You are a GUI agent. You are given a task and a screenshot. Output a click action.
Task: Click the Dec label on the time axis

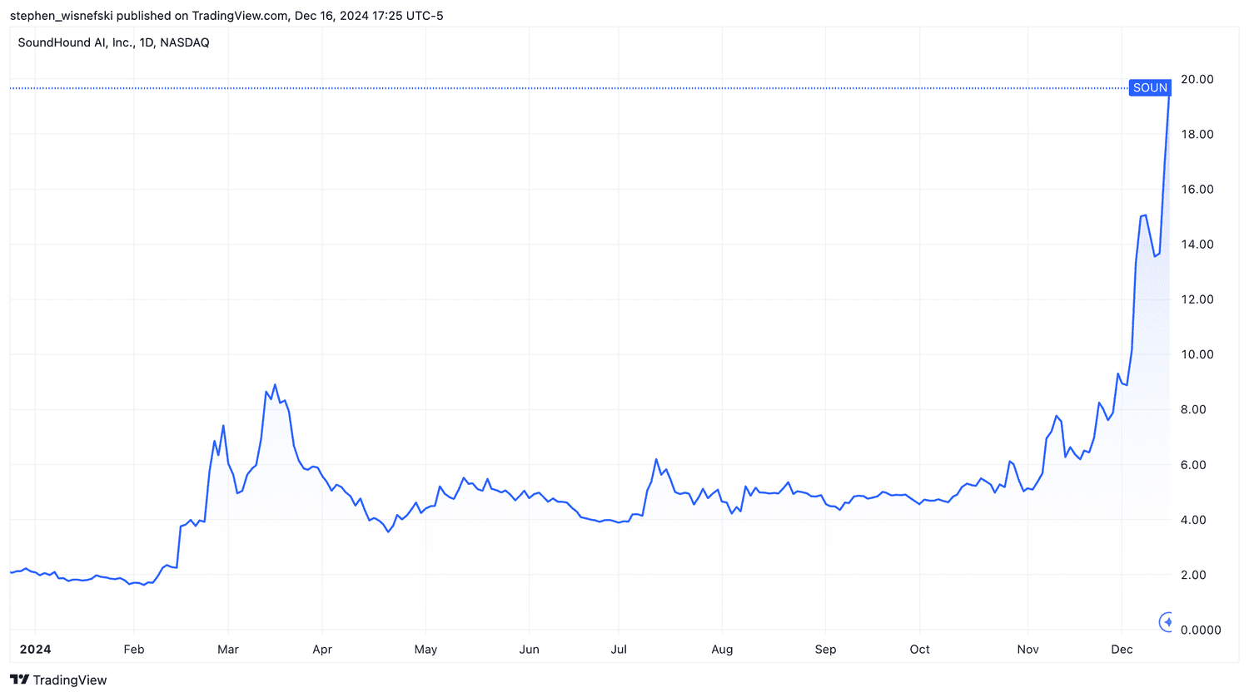click(1122, 649)
